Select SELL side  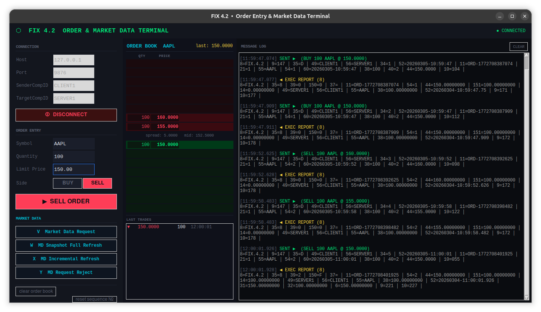click(x=97, y=183)
